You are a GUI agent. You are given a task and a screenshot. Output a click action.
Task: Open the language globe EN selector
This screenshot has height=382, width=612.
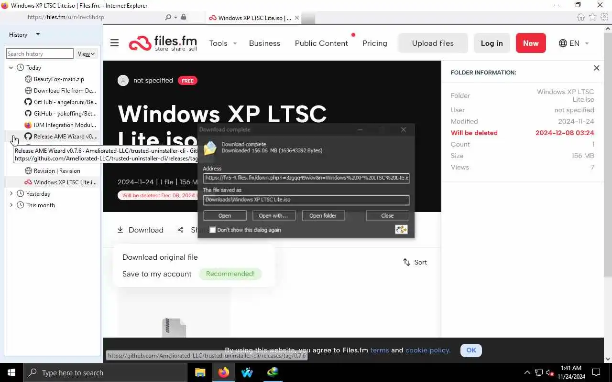tap(573, 43)
